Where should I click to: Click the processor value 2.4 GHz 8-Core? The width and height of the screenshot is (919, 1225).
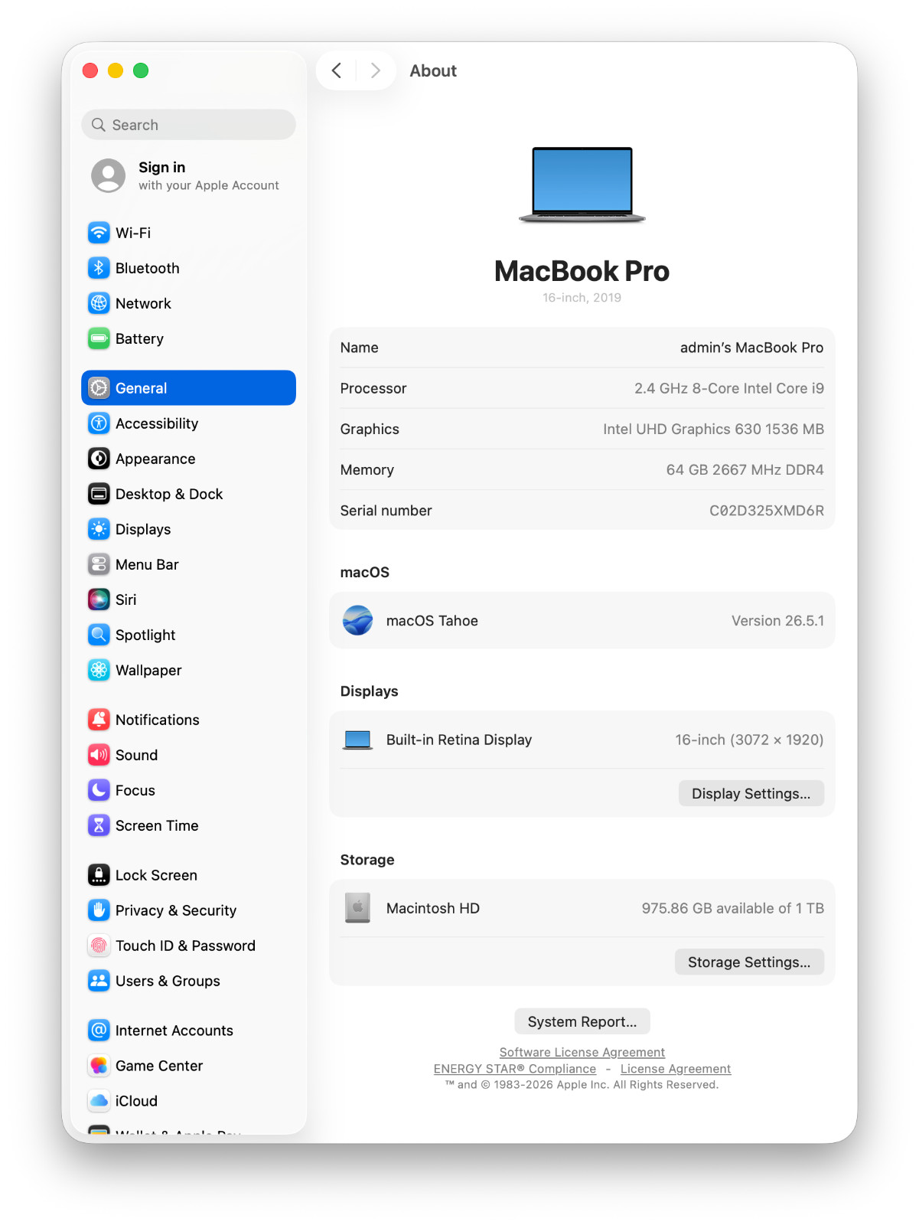[x=729, y=388]
